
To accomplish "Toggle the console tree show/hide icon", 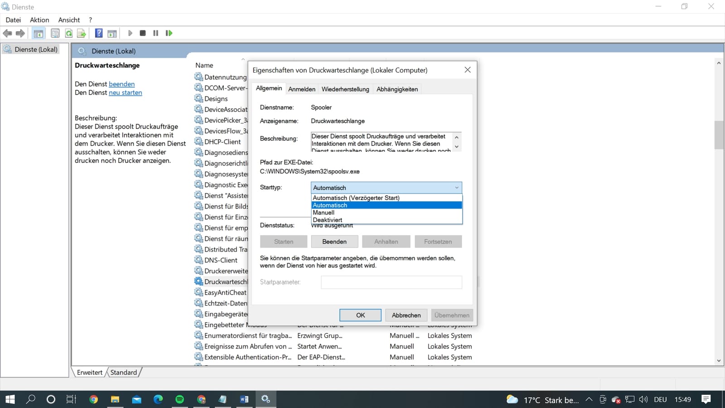I will point(39,33).
